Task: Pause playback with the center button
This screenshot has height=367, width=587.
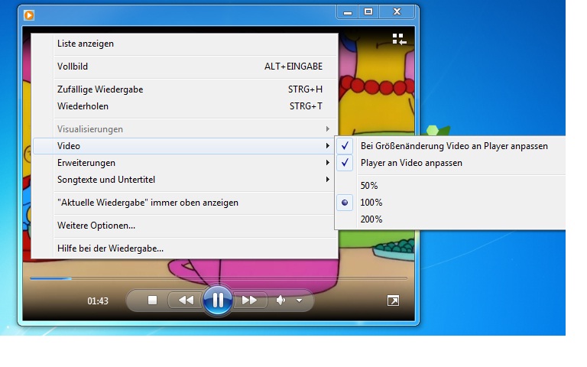Action: (x=218, y=300)
